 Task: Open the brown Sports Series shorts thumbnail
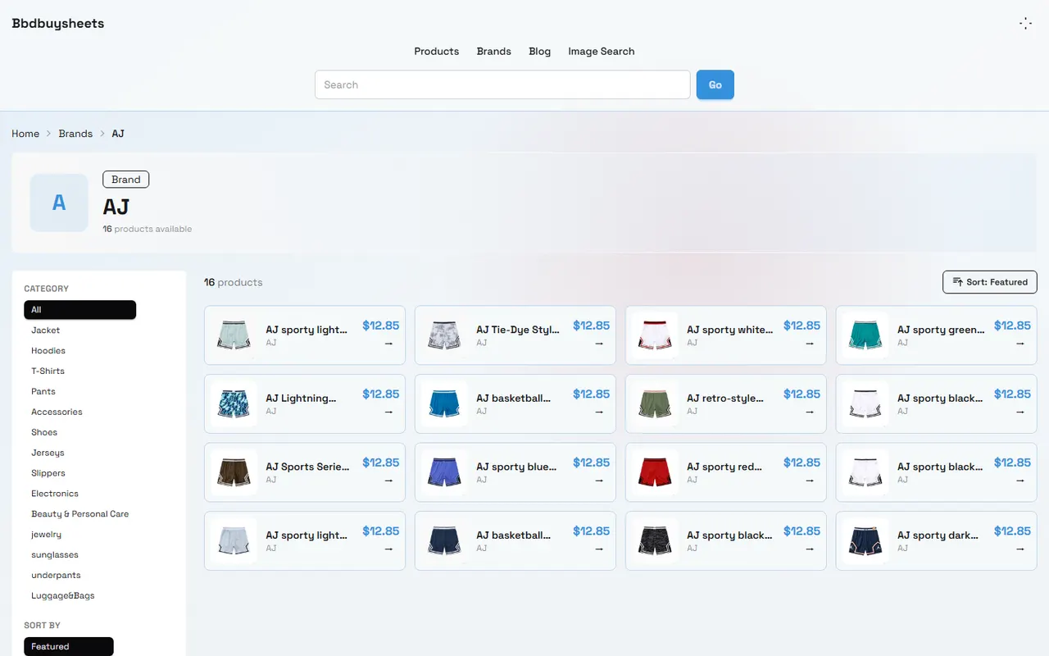tap(234, 472)
